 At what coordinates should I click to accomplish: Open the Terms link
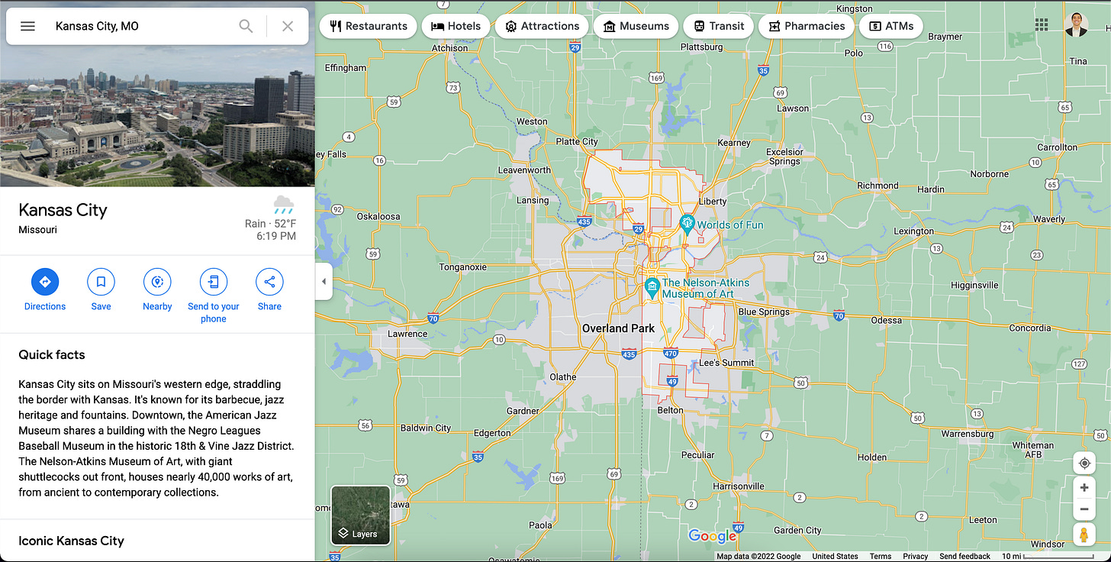tap(881, 557)
